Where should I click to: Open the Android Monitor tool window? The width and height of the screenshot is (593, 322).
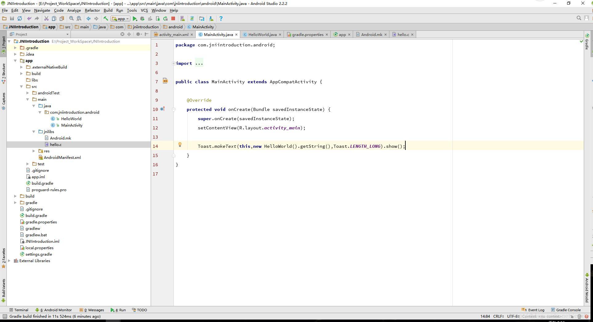pyautogui.click(x=54, y=310)
